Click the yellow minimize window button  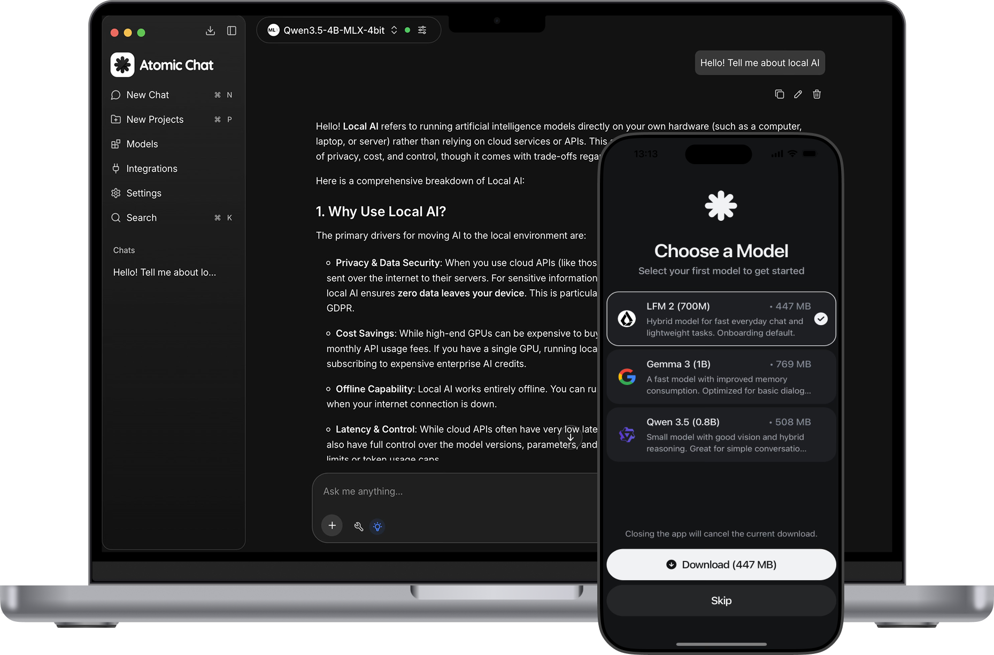(128, 33)
